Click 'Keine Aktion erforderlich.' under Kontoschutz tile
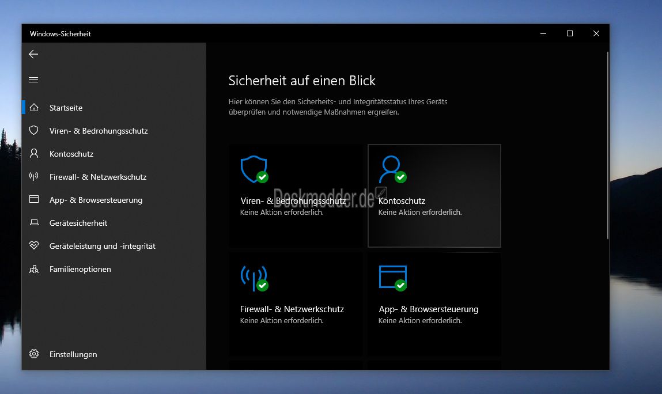The width and height of the screenshot is (662, 394). [x=420, y=213]
